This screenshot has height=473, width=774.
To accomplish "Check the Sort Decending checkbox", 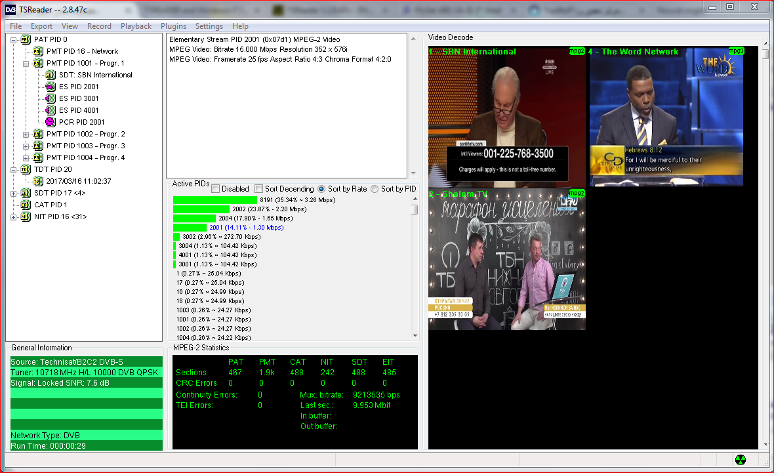I will click(258, 189).
